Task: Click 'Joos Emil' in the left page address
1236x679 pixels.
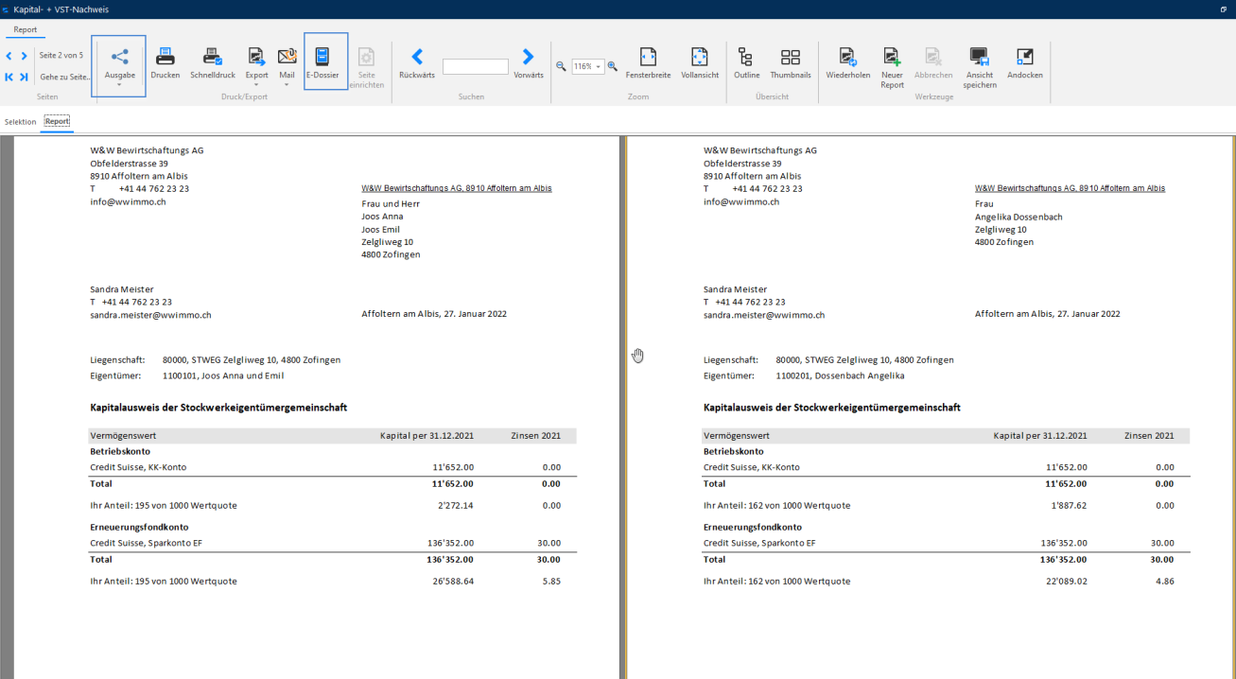Action: pyautogui.click(x=380, y=229)
